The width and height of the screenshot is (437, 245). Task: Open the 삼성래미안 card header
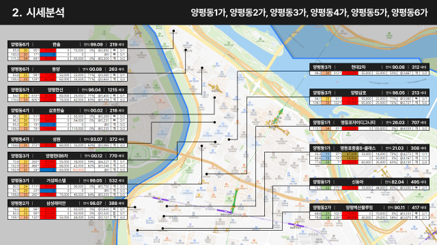coord(68,203)
